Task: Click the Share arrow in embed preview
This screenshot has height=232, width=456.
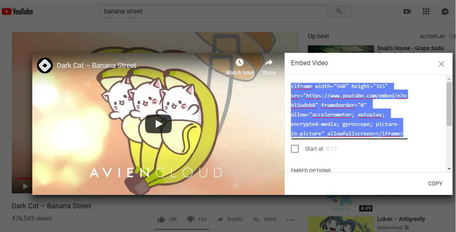Action: click(269, 63)
